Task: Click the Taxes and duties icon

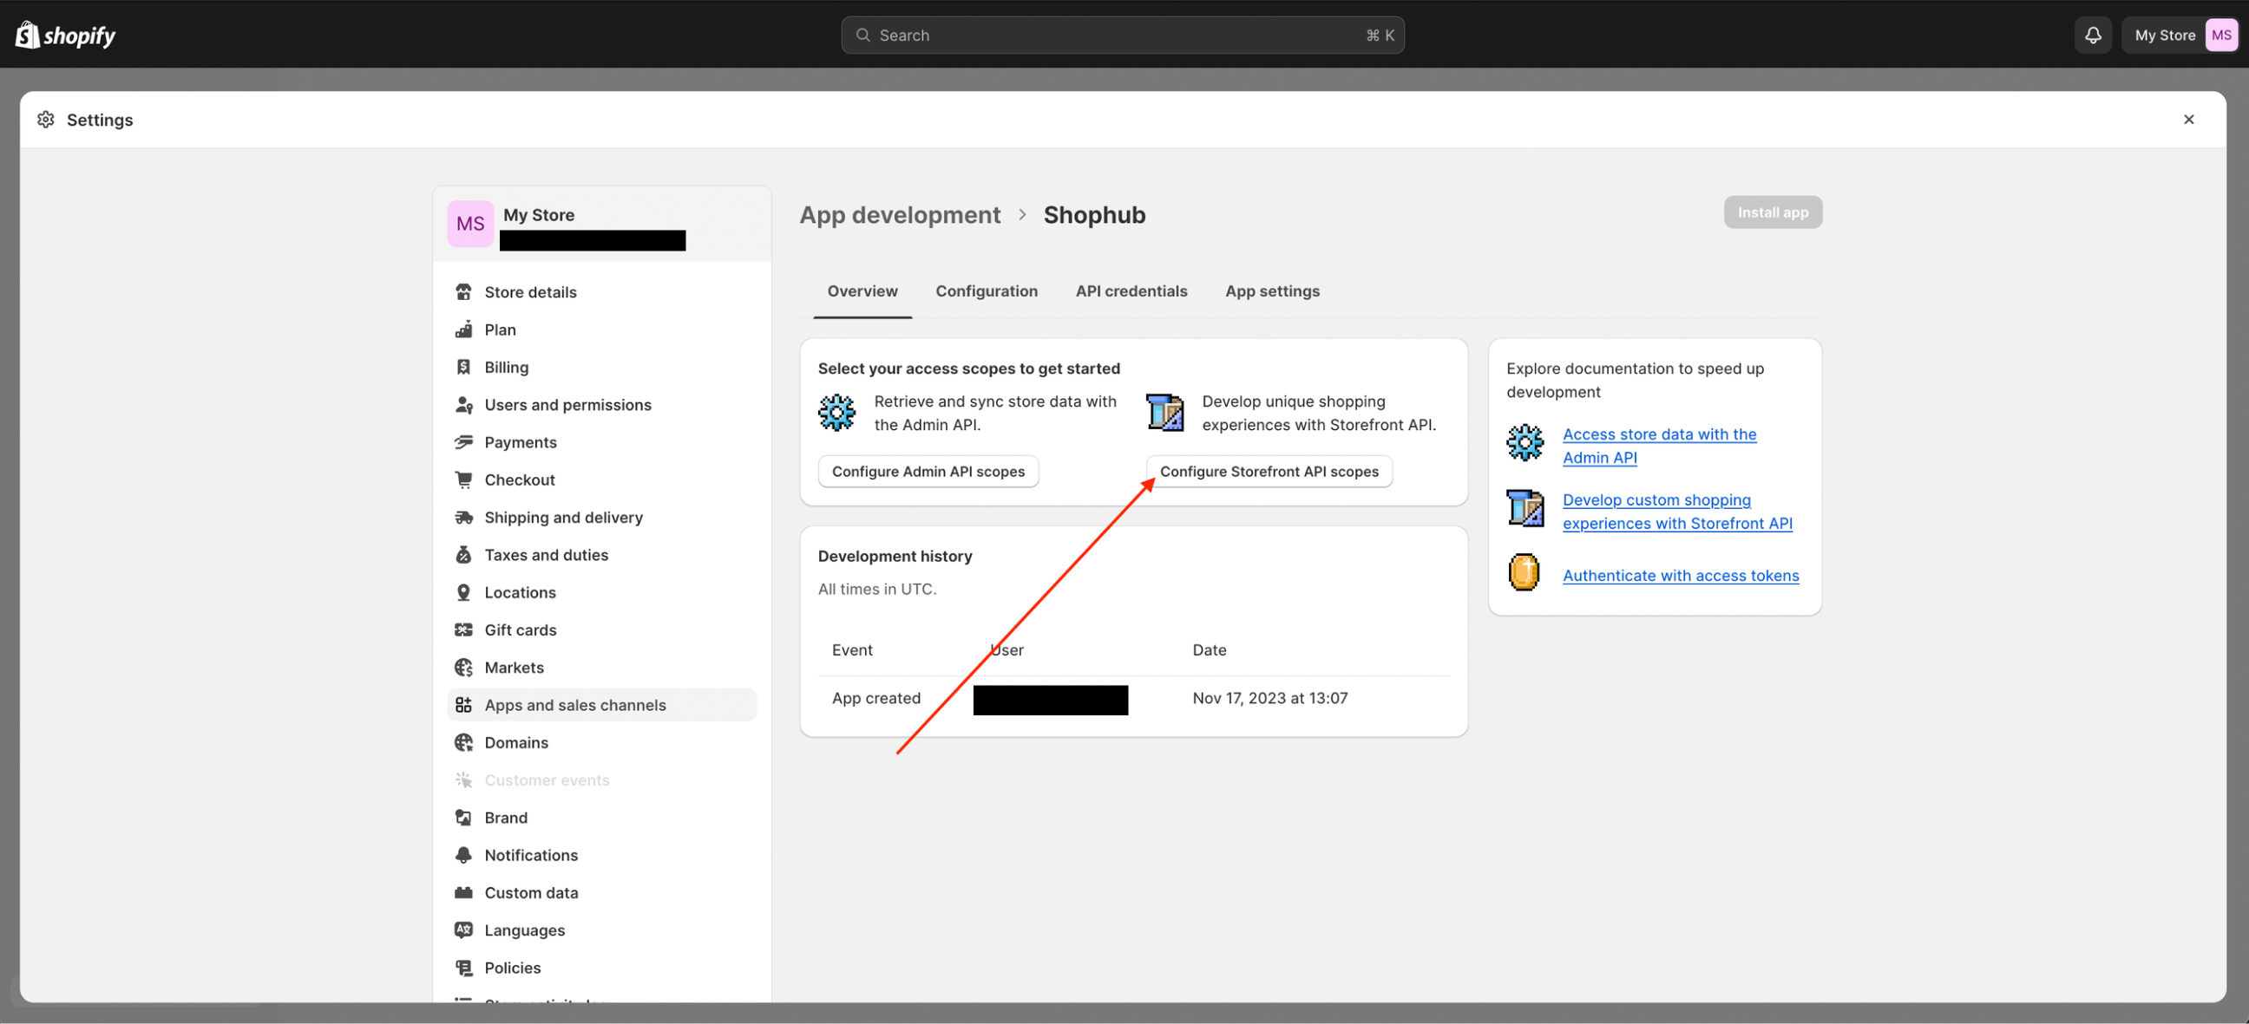Action: (465, 554)
